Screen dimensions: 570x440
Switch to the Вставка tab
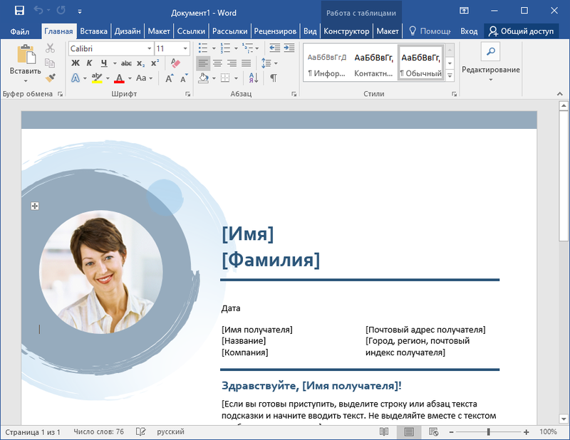click(93, 31)
